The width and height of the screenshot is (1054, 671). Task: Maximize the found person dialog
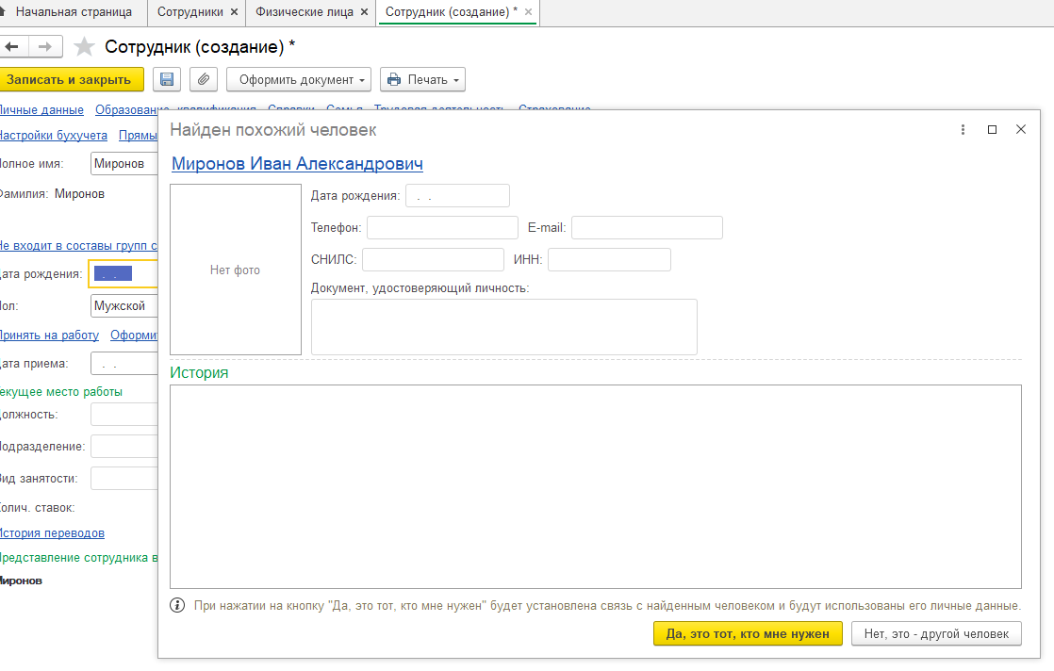[992, 130]
